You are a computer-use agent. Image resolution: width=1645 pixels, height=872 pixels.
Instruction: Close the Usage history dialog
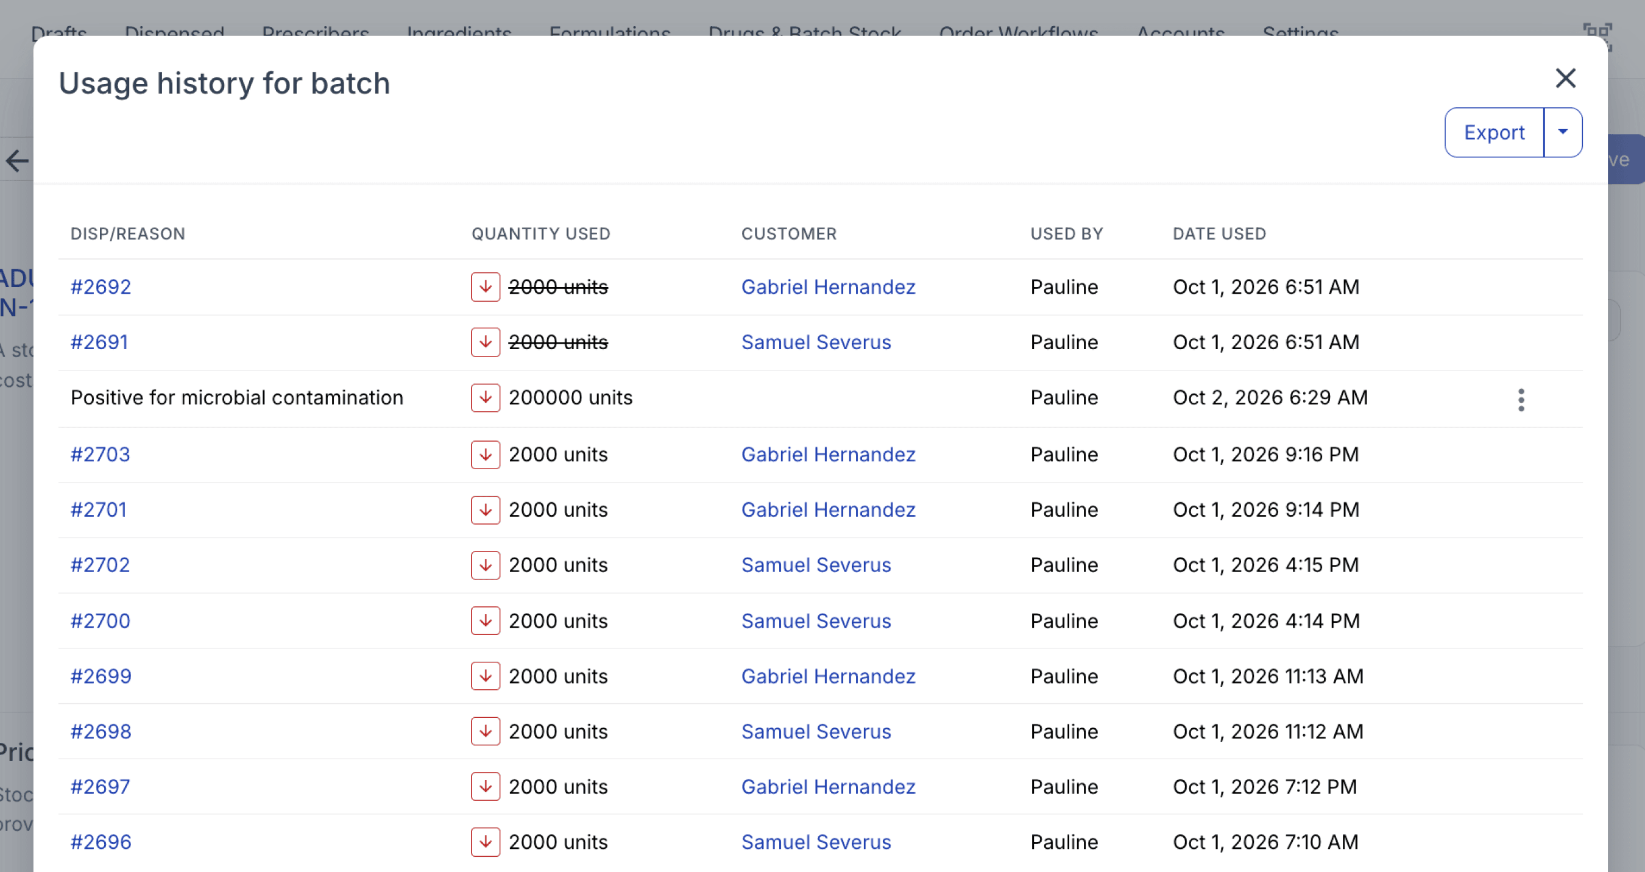(x=1565, y=79)
